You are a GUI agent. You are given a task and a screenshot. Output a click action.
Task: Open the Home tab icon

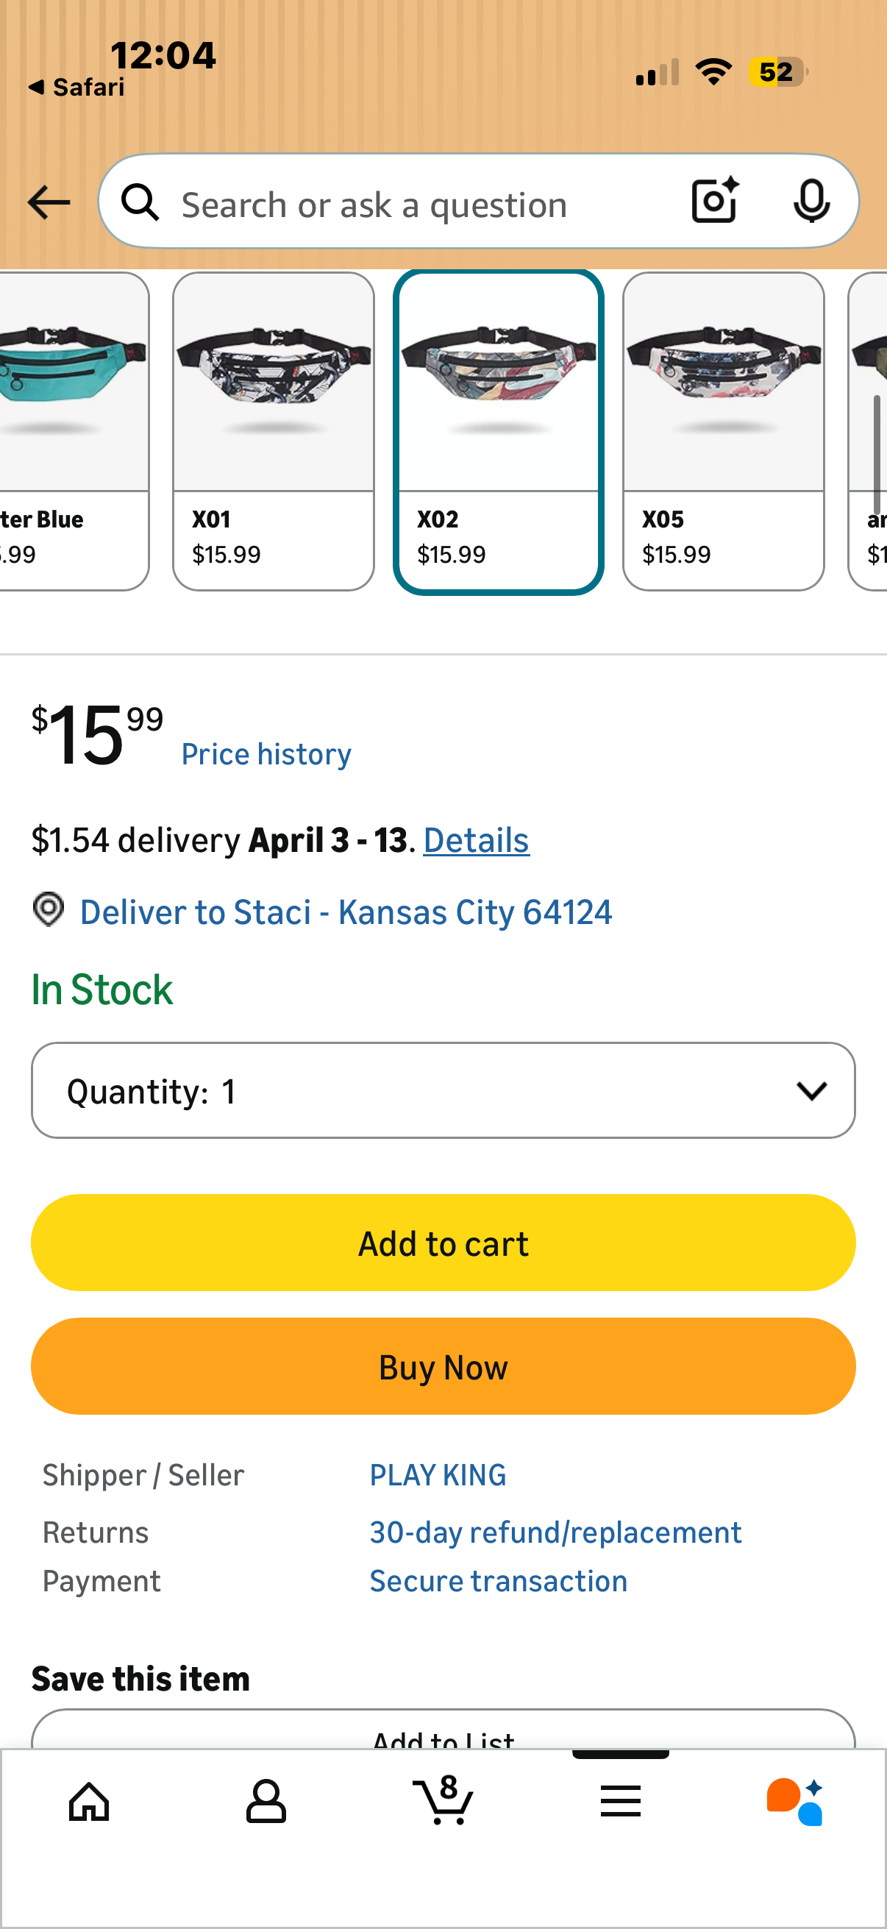pyautogui.click(x=89, y=1801)
